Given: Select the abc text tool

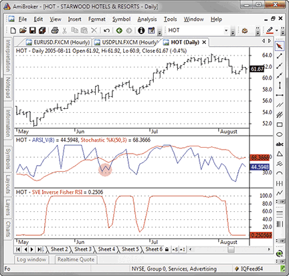Looking at the screenshot, I should 280,144.
